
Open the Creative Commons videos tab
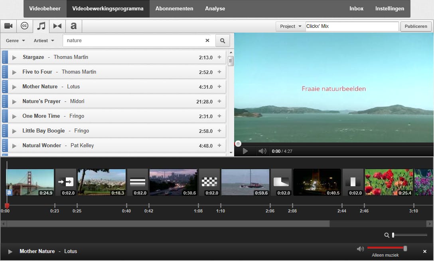pos(25,26)
